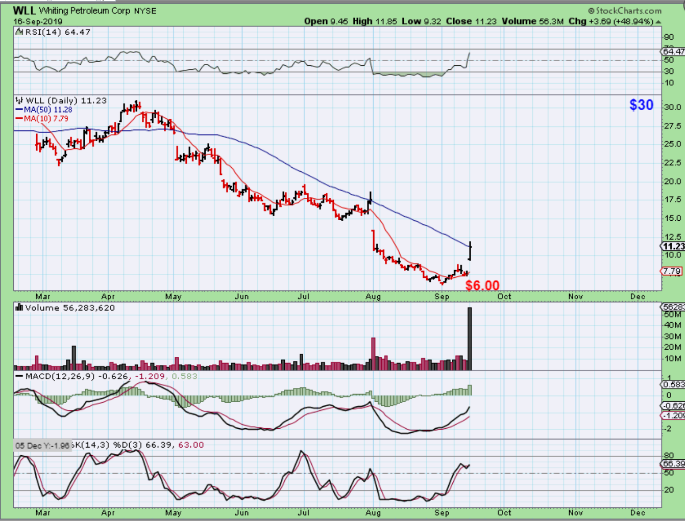Click the StockCharts.com copyright logo
This screenshot has height=521, width=685.
(624, 10)
